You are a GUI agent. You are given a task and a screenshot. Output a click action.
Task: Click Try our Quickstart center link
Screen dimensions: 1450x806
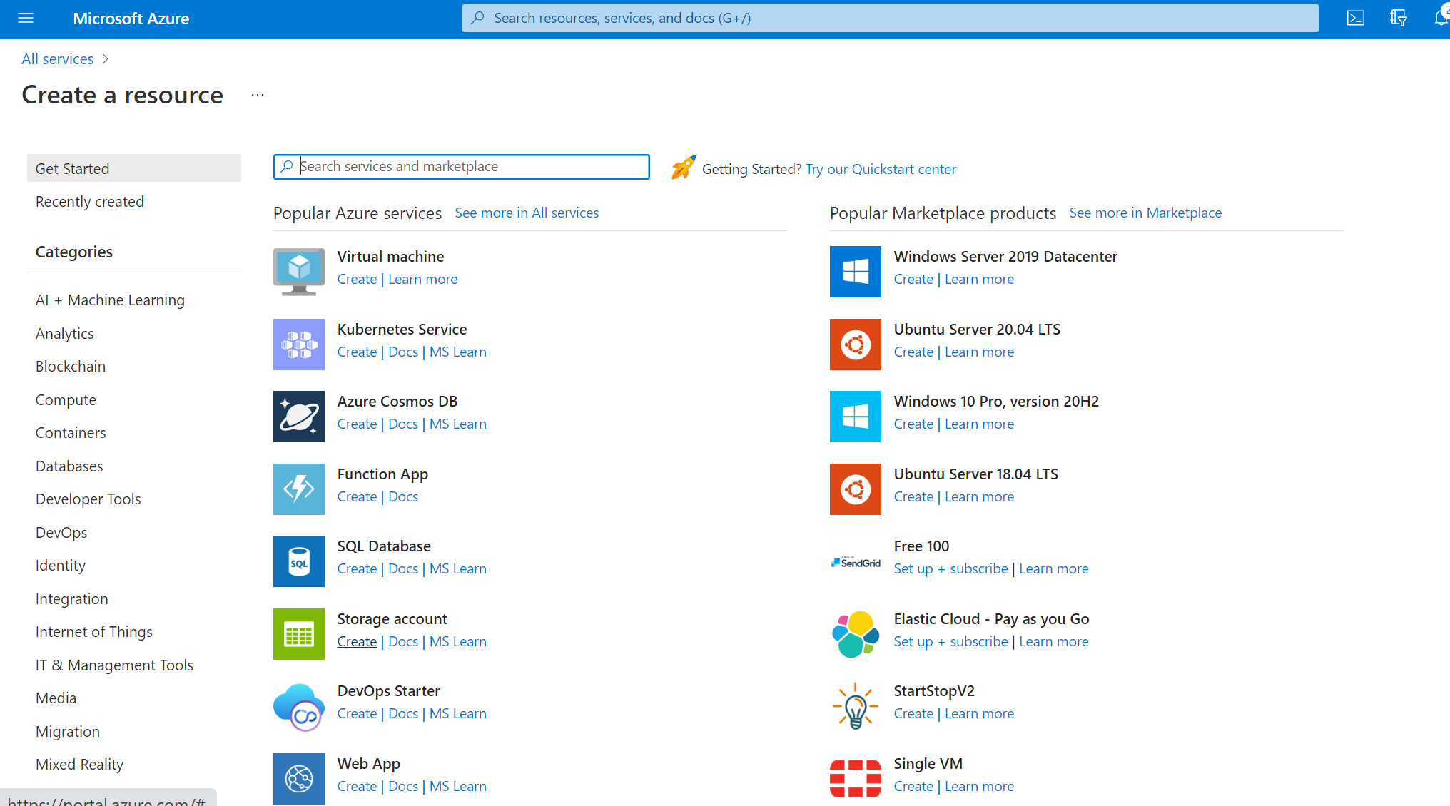pos(881,169)
